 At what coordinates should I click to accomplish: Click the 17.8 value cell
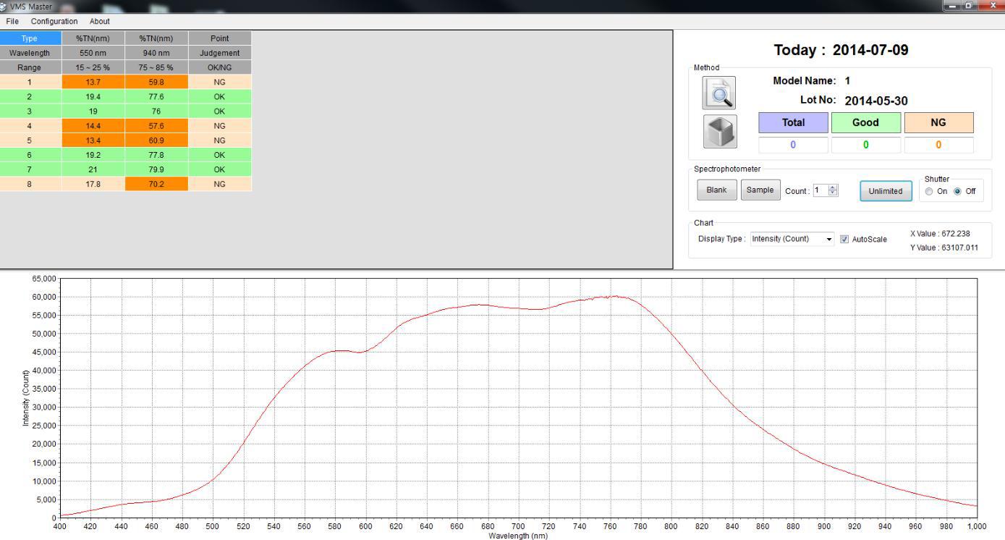[x=93, y=184]
